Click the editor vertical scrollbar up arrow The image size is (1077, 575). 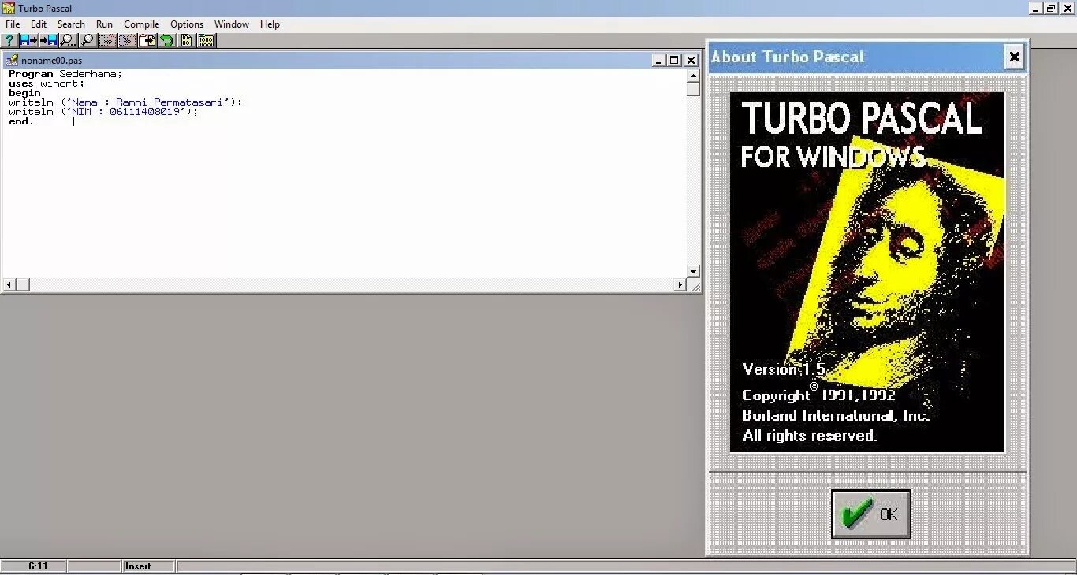point(693,76)
